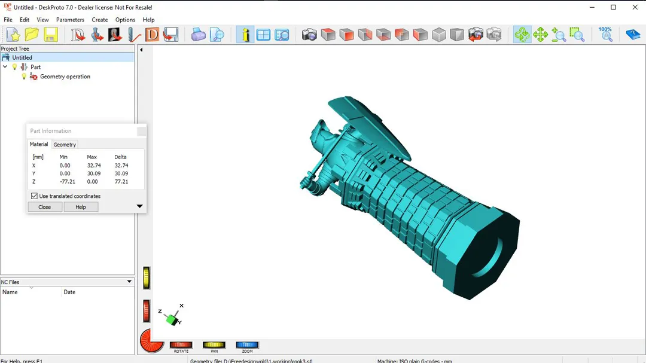Screen dimensions: 646x363
Task: Open the NC Files dropdown arrow
Action: click(129, 282)
